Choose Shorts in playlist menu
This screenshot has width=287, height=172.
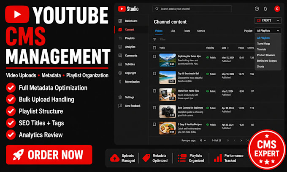click(260, 66)
